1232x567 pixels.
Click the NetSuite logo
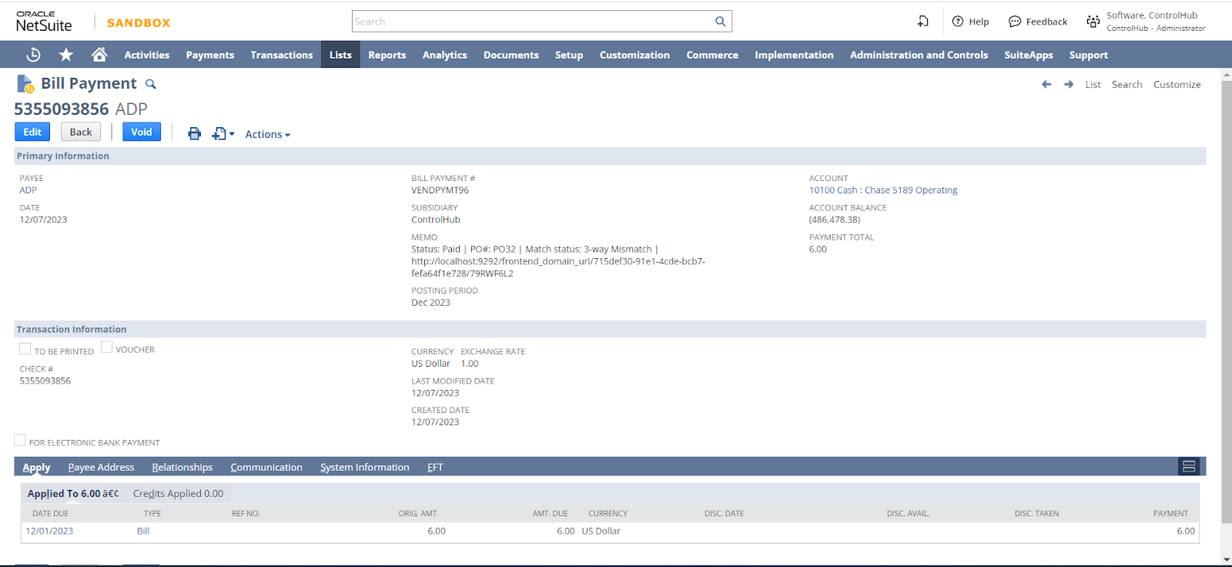(x=44, y=22)
